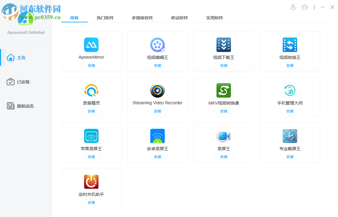The width and height of the screenshot is (338, 217).
Task: Select the 视频编辑王 video editor icon
Action: [x=157, y=45]
